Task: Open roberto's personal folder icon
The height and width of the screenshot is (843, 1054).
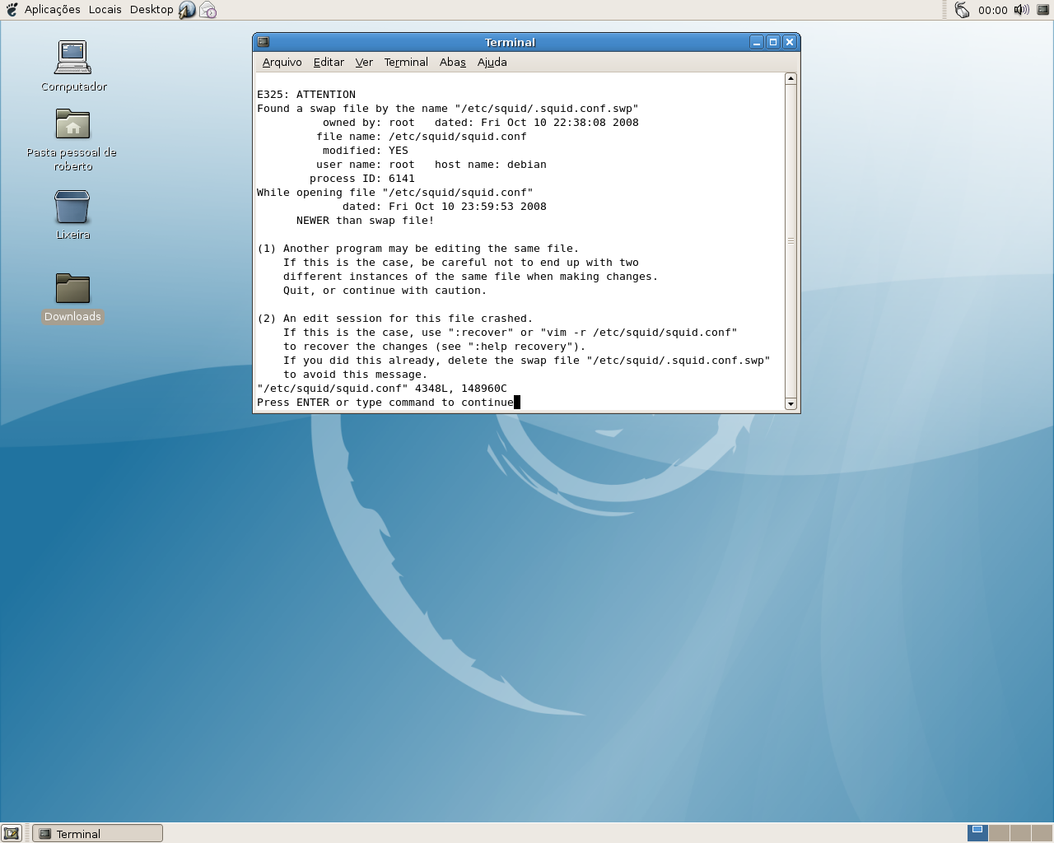Action: click(72, 125)
